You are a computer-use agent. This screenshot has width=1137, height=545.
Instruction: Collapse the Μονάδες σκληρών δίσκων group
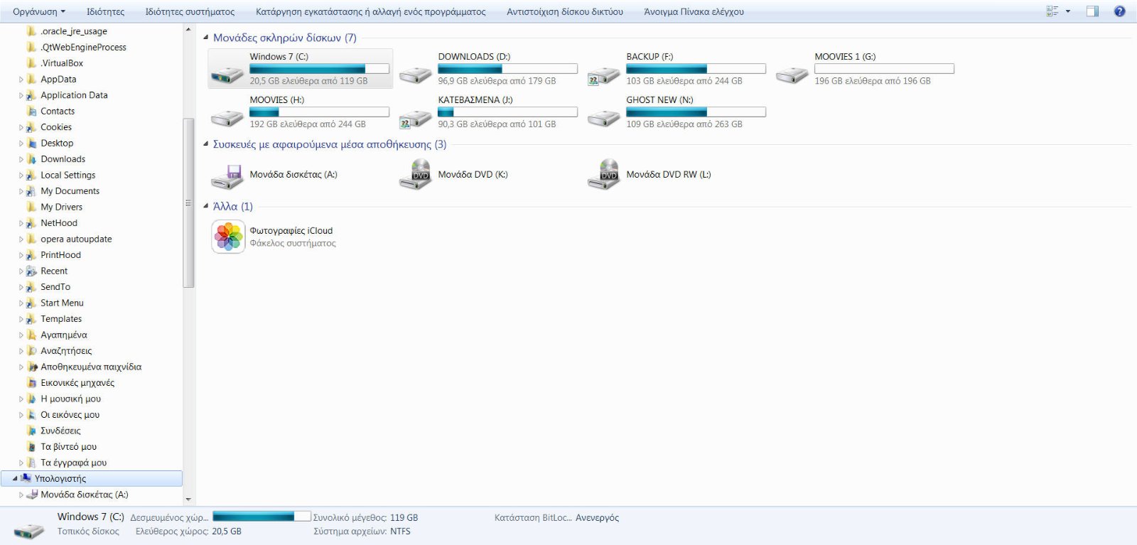pos(206,38)
